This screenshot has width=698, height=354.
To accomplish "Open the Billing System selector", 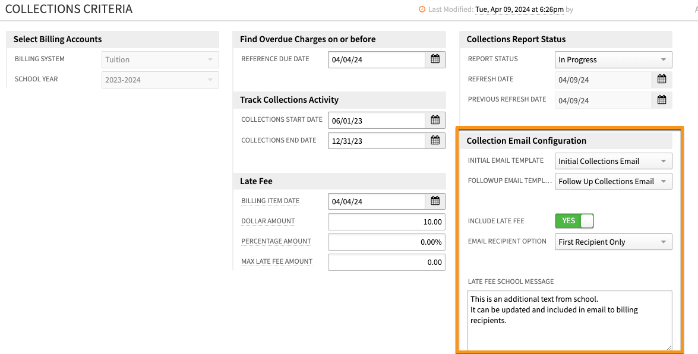I will tap(159, 59).
